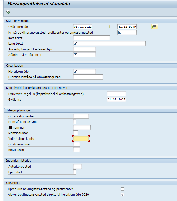The width and height of the screenshot is (177, 201).
Task: Focus the Organisationsenhed input field
Action: pos(81,116)
